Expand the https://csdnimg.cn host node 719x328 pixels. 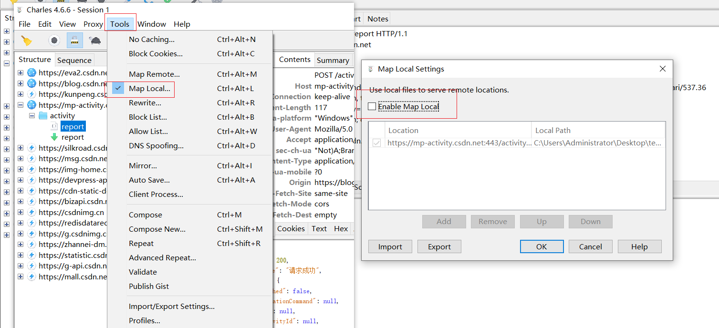[x=21, y=212]
